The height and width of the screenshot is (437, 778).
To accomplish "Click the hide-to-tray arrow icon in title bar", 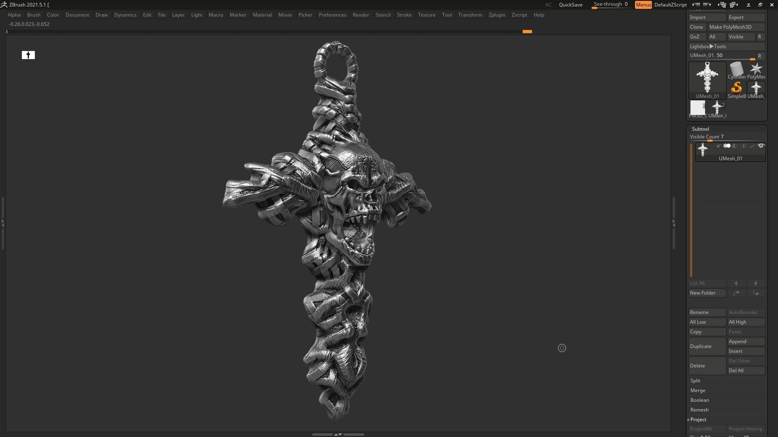I will pyautogui.click(x=748, y=4).
